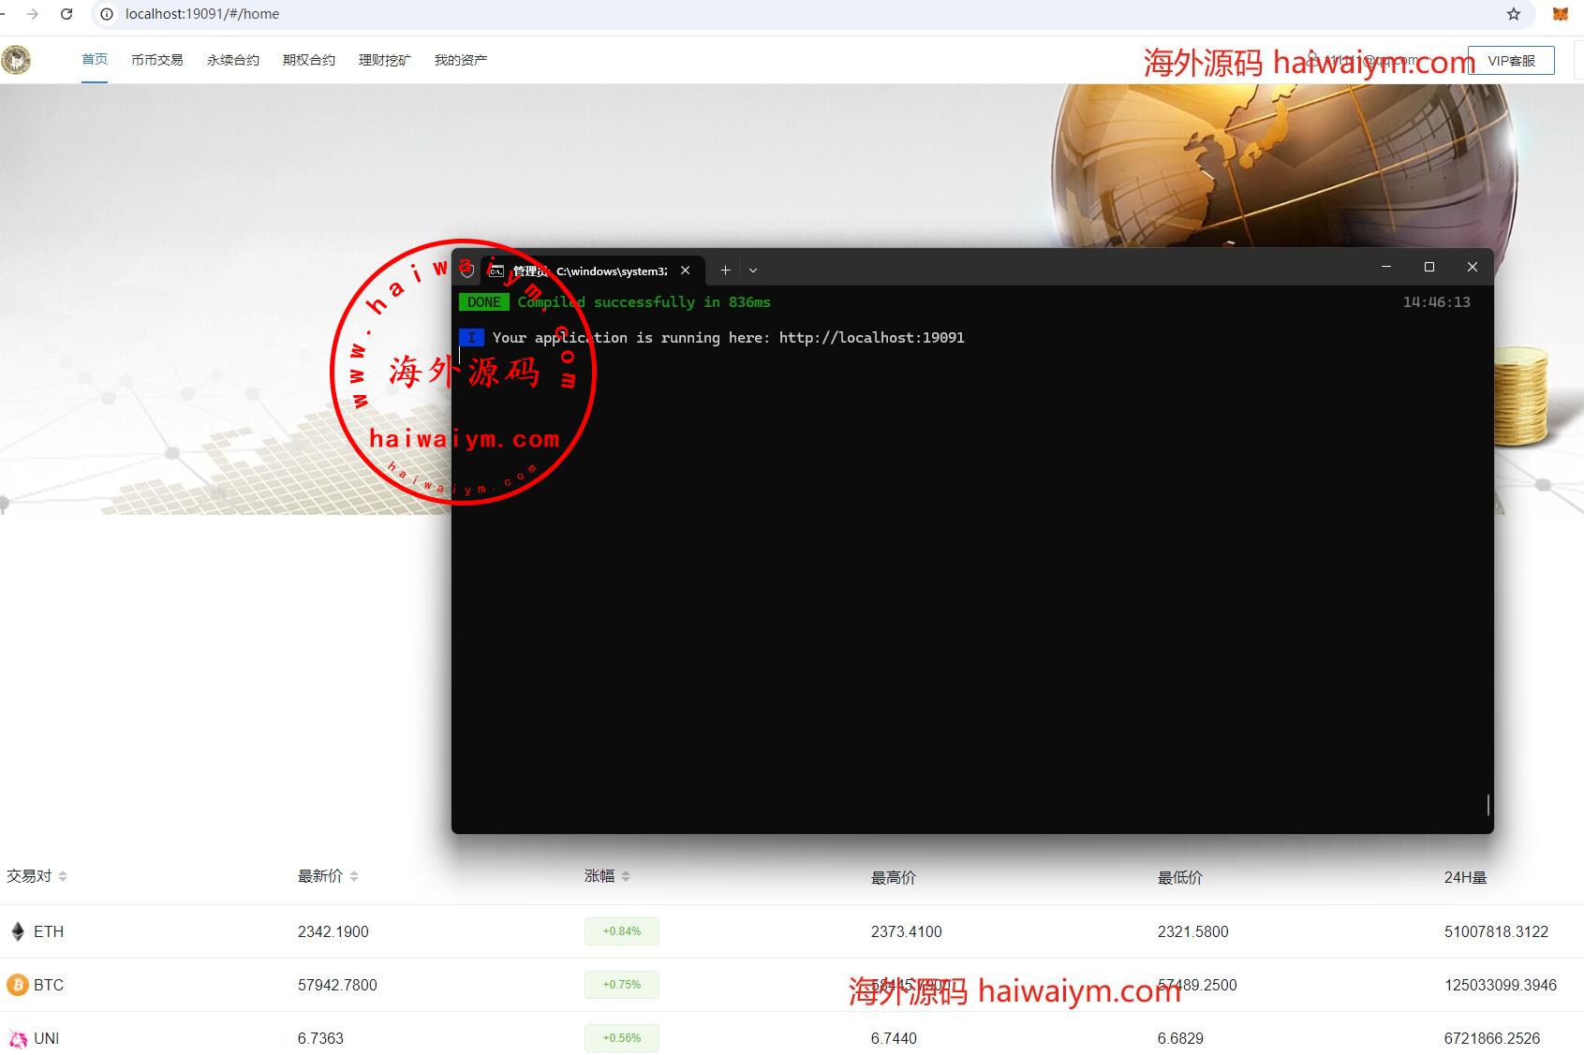Open the 币币交易 menu item

point(156,60)
